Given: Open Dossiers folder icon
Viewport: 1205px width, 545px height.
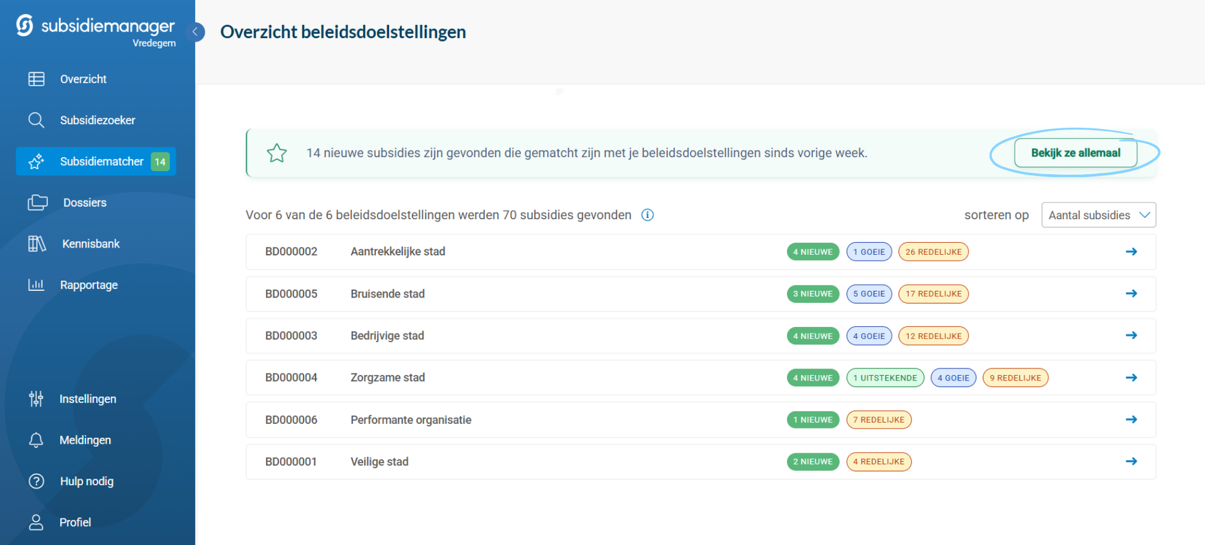Looking at the screenshot, I should click(x=37, y=202).
